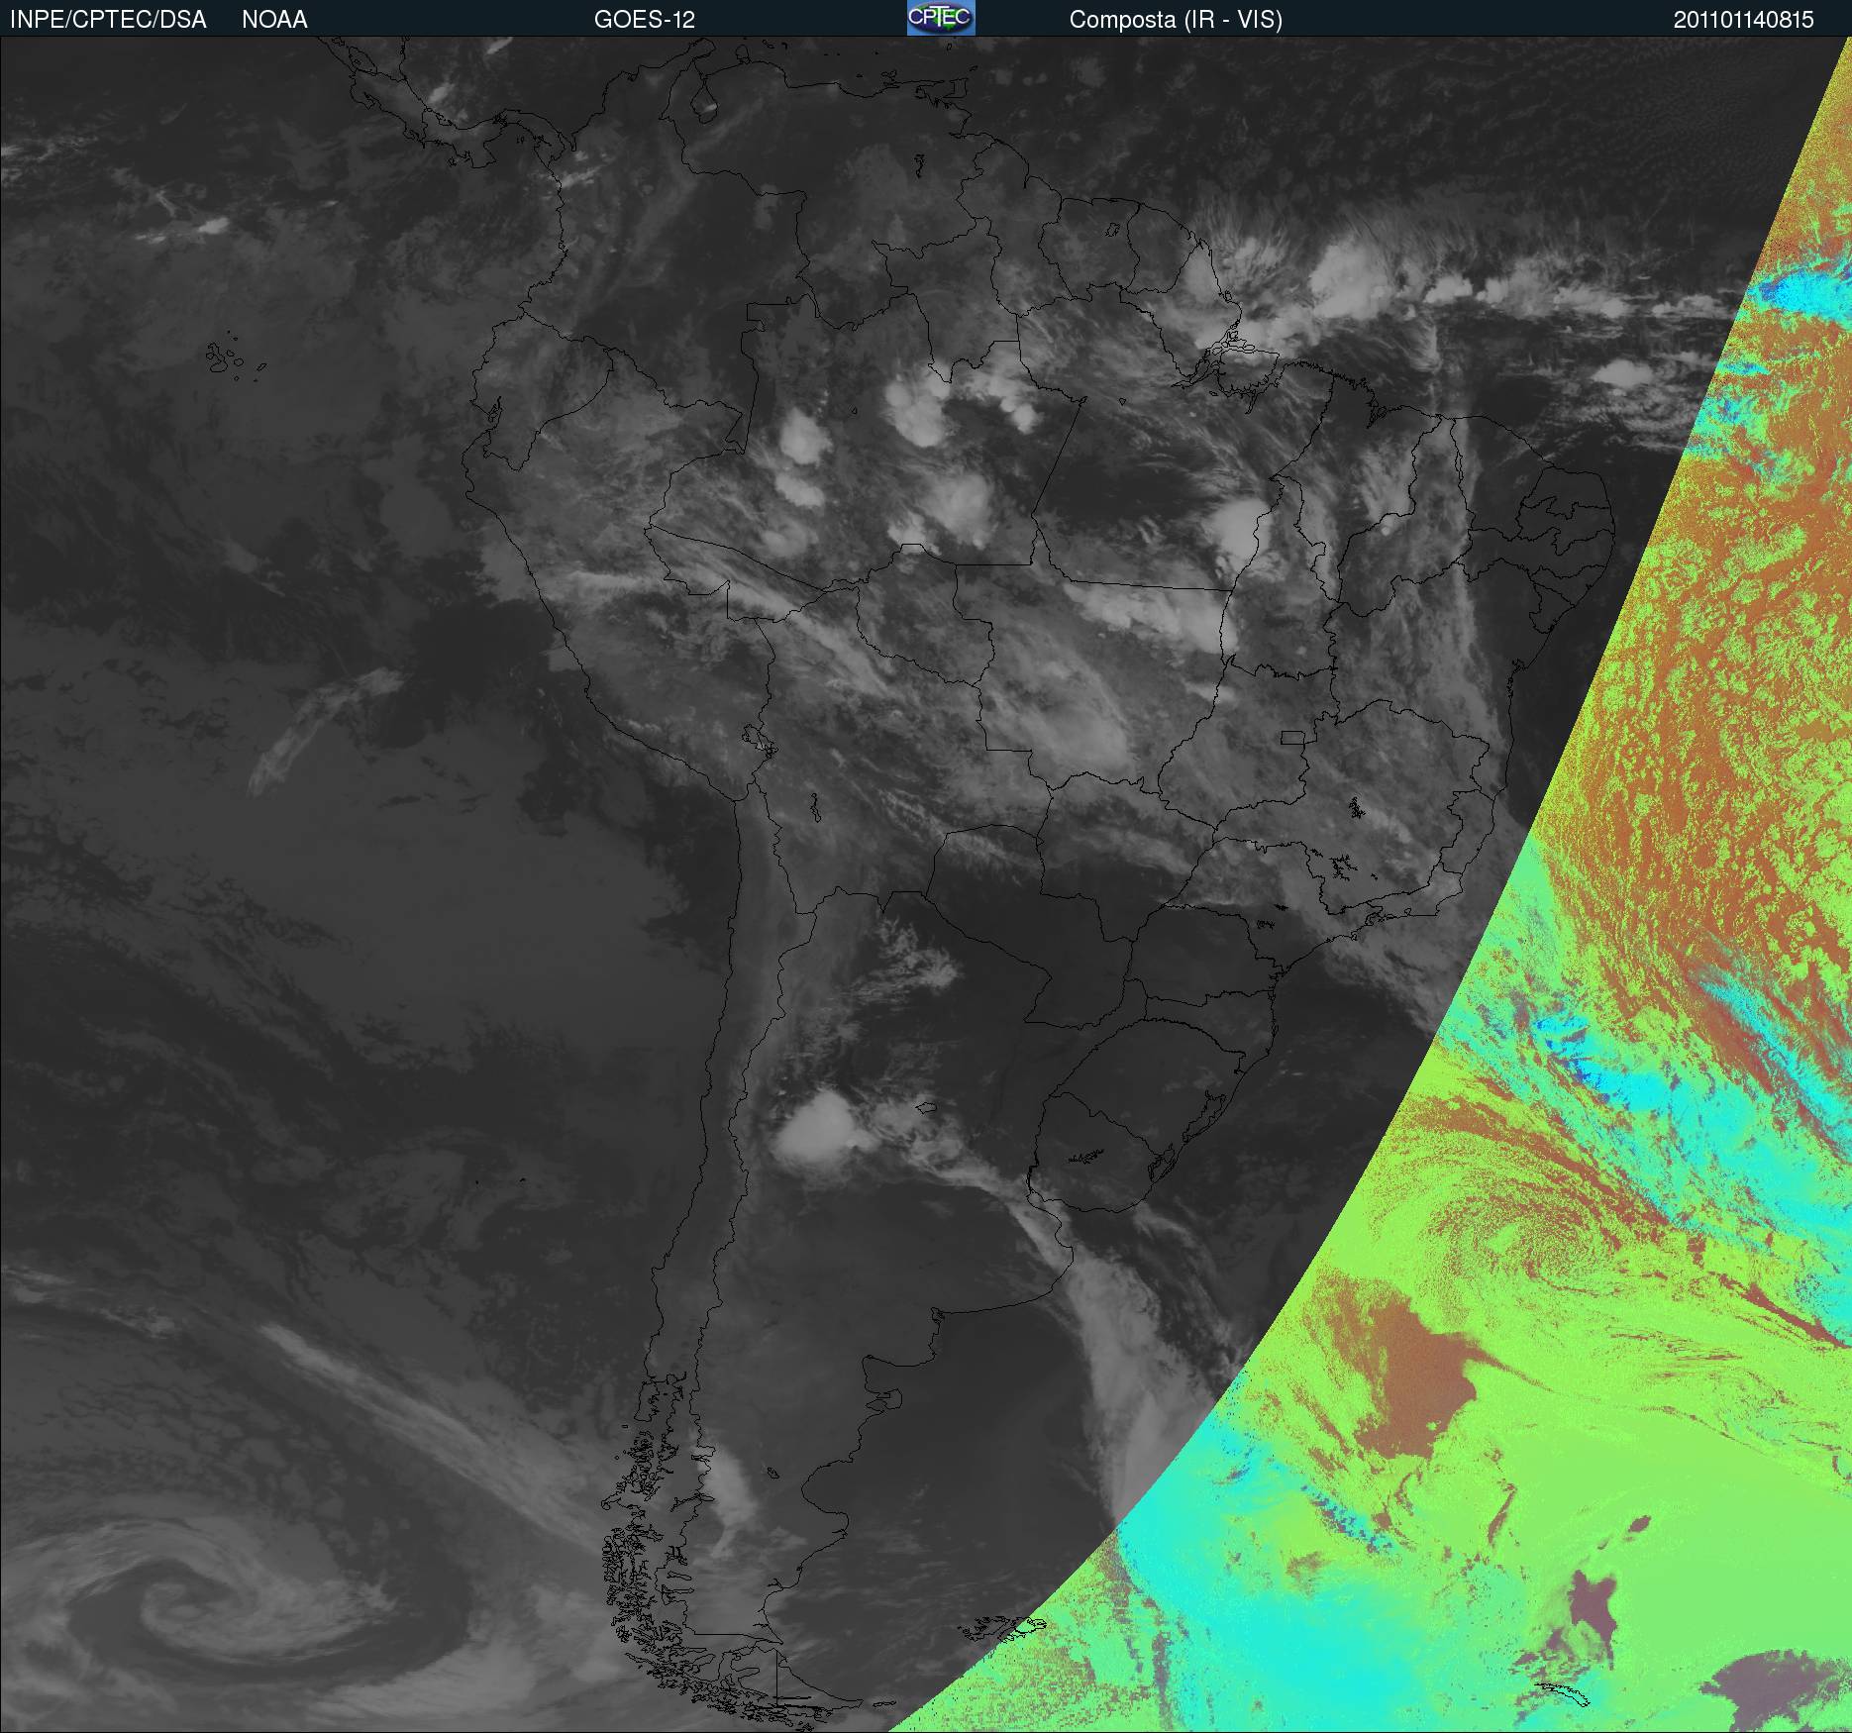This screenshot has width=1852, height=1733.
Task: Click the 201101140815 timestamp
Action: [1744, 20]
